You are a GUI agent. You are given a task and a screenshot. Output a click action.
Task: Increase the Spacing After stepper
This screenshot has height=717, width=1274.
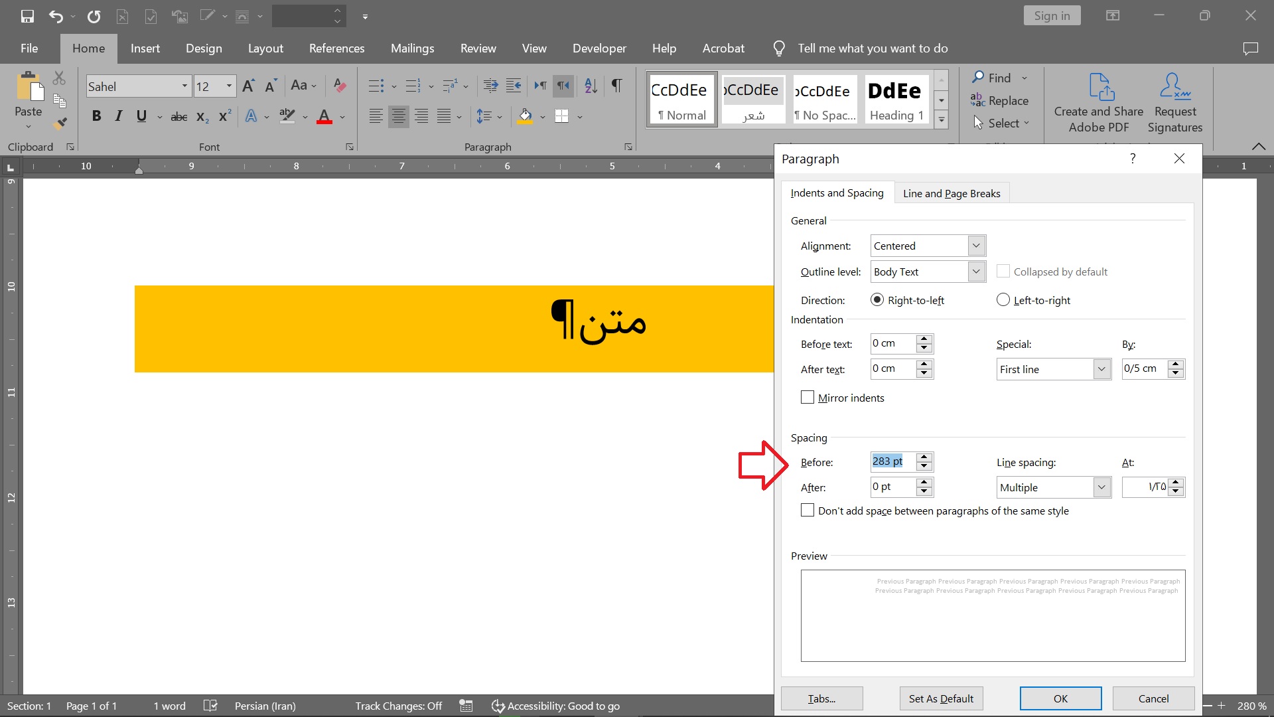[924, 483]
